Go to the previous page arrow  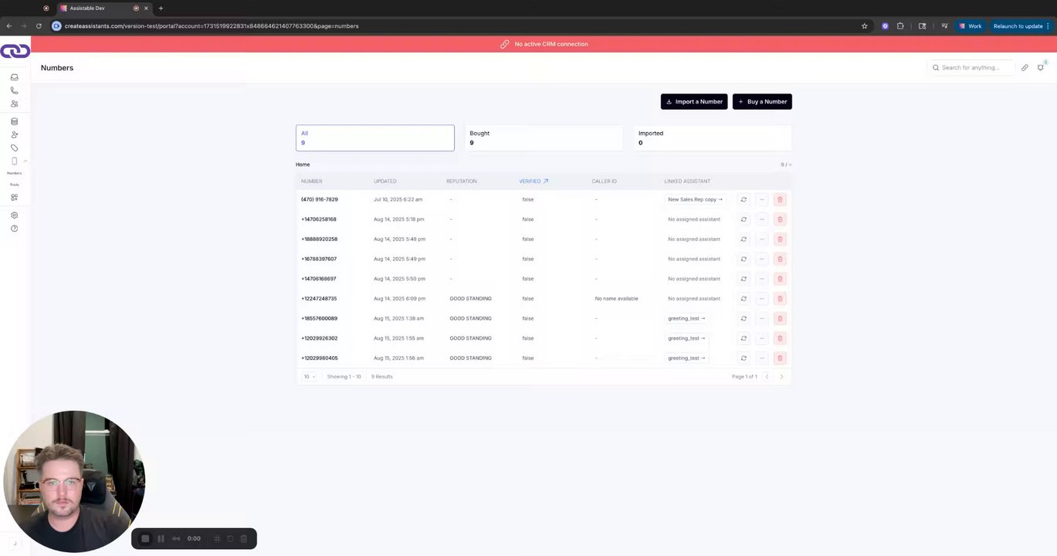tap(767, 377)
